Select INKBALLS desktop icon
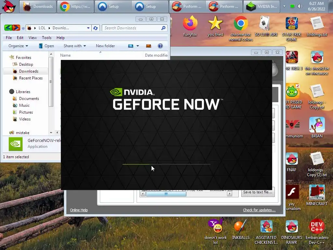 coord(241,229)
